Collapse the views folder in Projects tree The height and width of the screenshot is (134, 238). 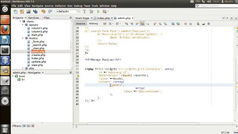click(x=20, y=22)
